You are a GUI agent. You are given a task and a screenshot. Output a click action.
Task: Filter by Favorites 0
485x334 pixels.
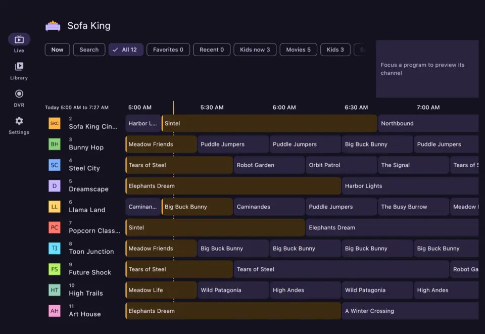coord(168,50)
